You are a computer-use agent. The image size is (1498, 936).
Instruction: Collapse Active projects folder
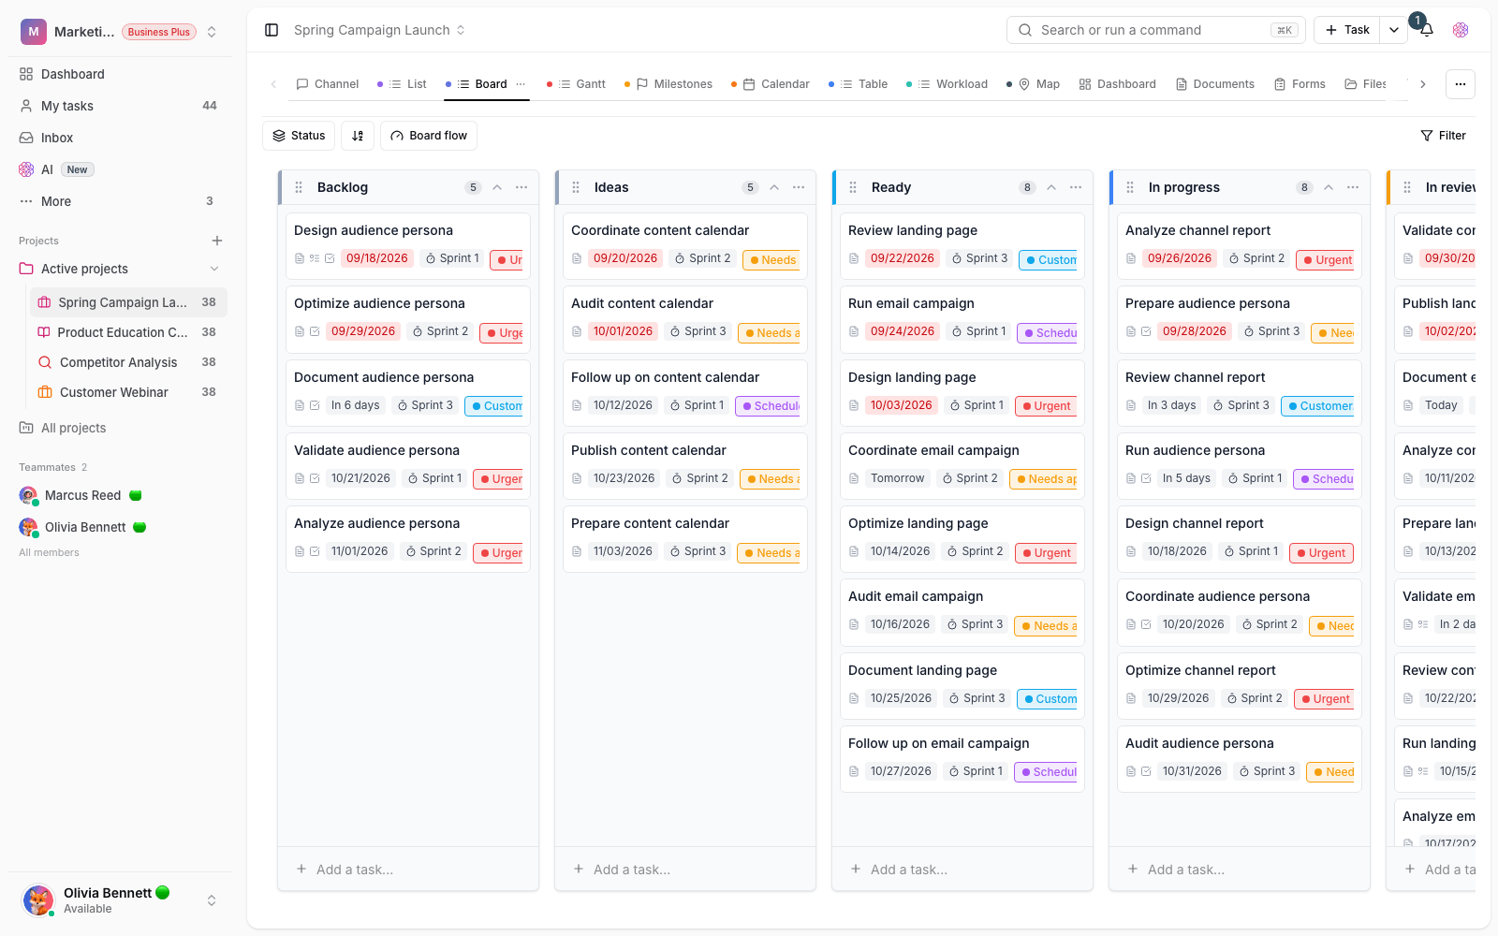click(x=214, y=269)
